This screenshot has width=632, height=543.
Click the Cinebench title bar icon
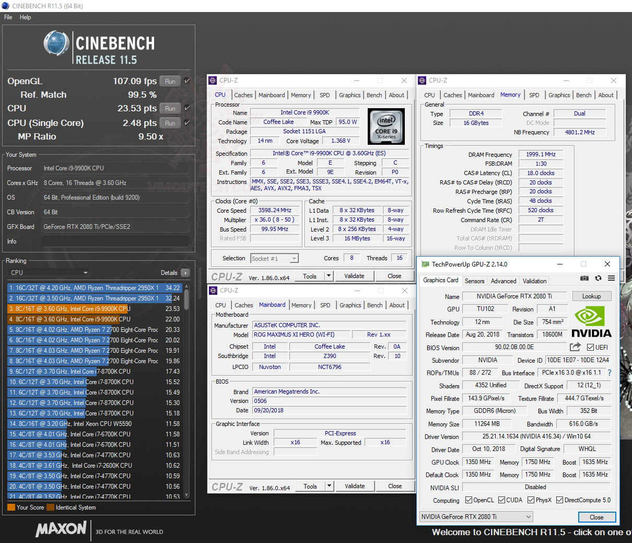[x=6, y=6]
